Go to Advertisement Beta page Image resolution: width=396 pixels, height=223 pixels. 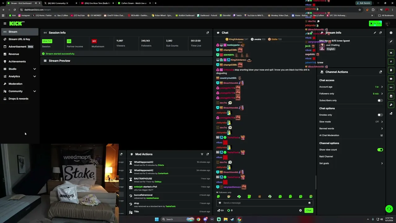click(x=20, y=46)
